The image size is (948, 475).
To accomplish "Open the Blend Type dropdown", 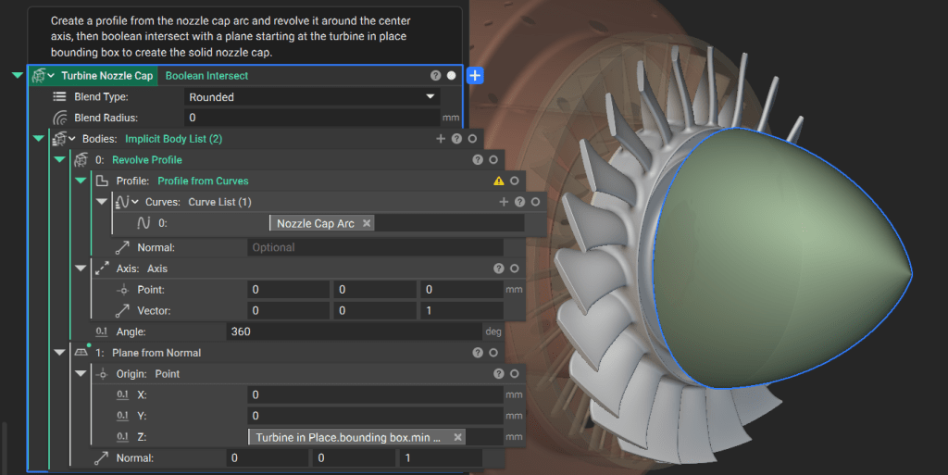I will coord(312,96).
